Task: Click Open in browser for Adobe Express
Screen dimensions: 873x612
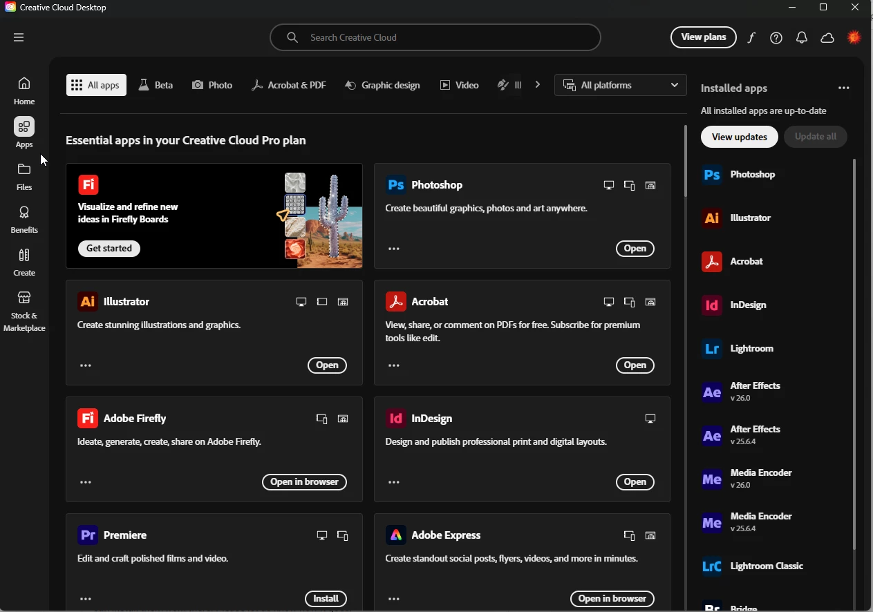Action: pos(612,599)
